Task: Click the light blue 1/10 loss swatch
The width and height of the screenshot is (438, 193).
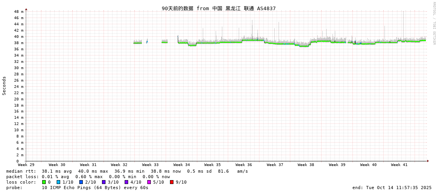Action: tap(58, 182)
